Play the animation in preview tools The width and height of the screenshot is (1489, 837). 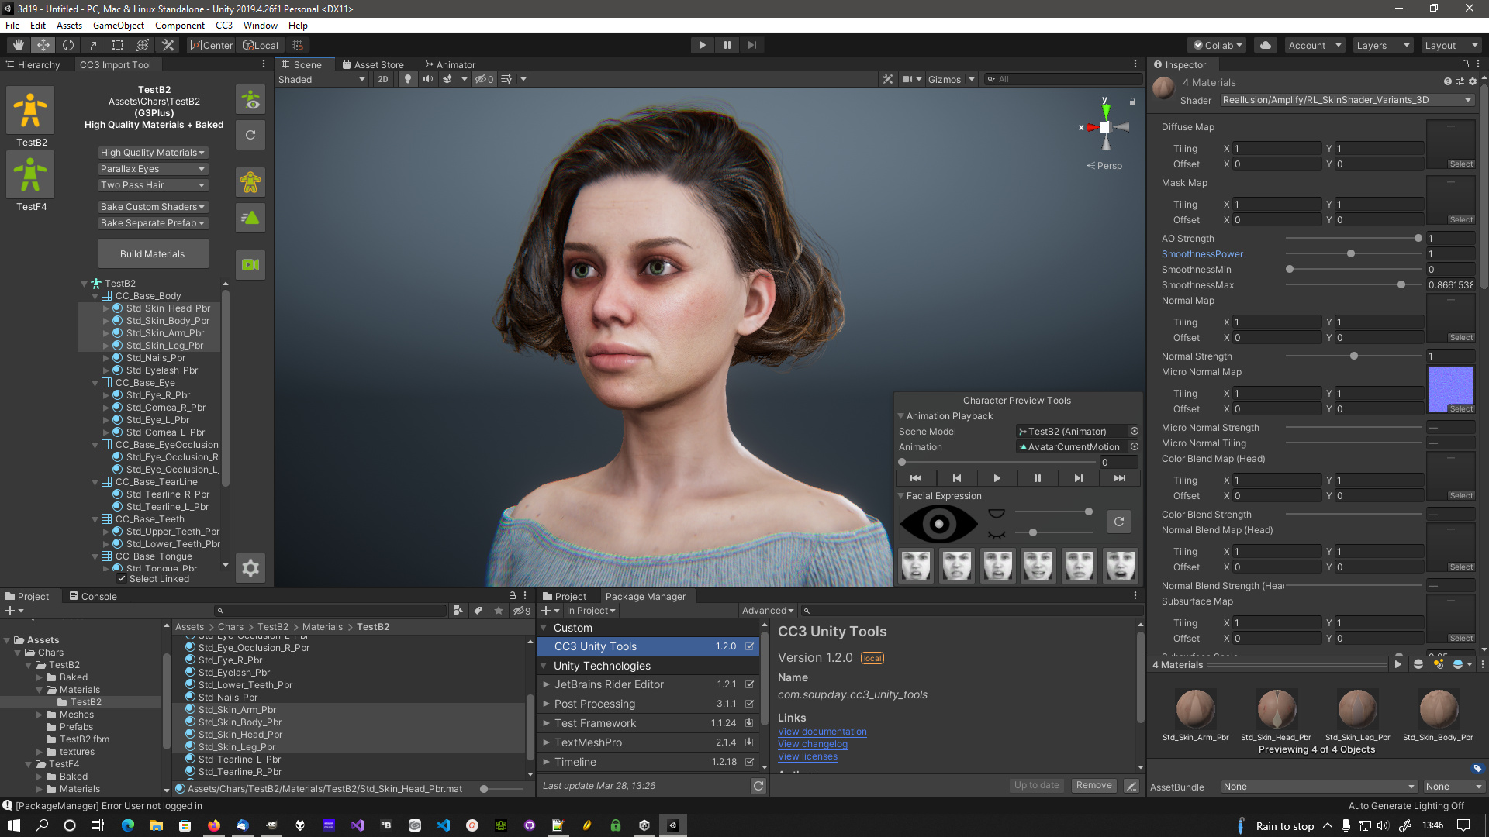pyautogui.click(x=997, y=478)
